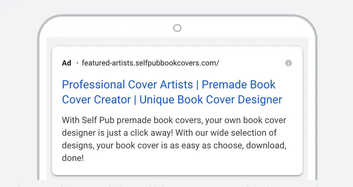The image size is (353, 187).
Task: Click "Professional Cover Artists" headline text
Action: pos(128,84)
